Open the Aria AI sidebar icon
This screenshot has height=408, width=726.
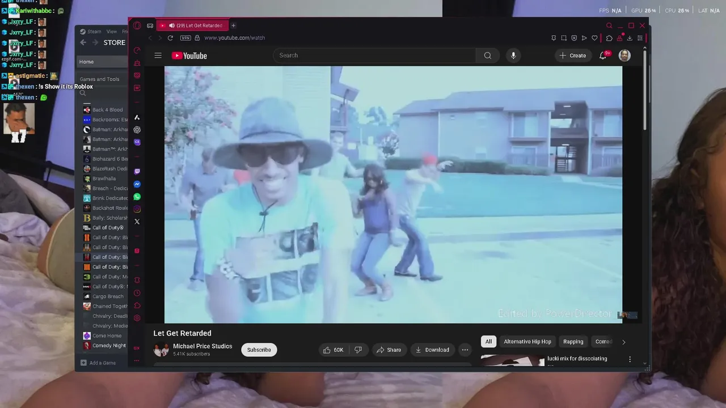pyautogui.click(x=137, y=117)
